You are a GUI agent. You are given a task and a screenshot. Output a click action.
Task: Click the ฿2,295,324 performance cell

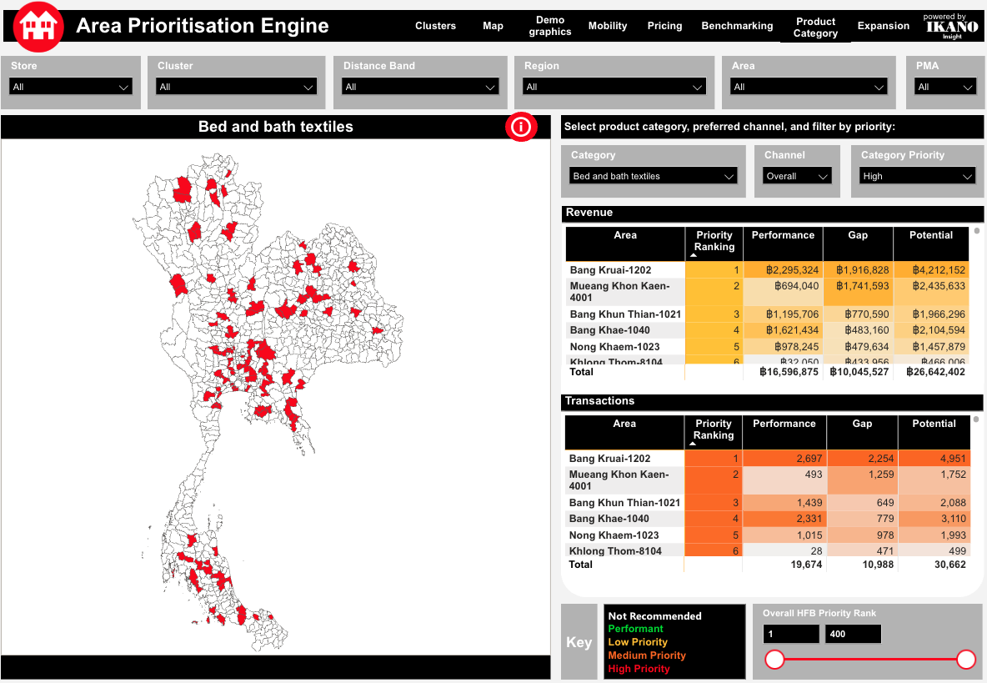[783, 270]
